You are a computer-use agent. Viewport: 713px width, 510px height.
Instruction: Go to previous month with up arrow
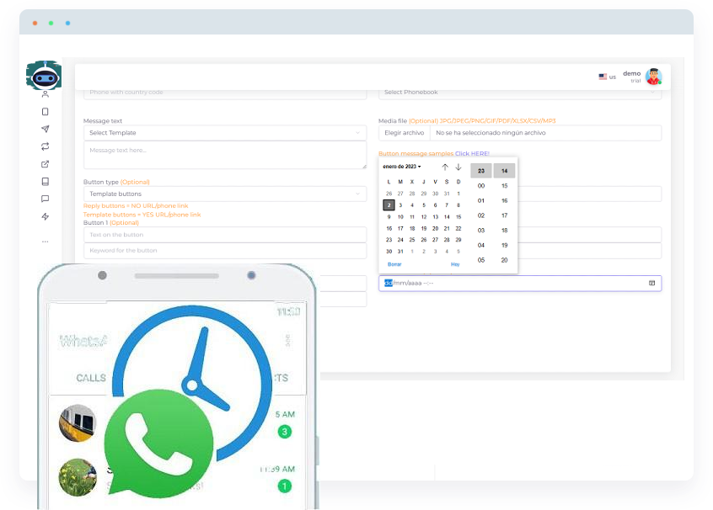pos(445,167)
